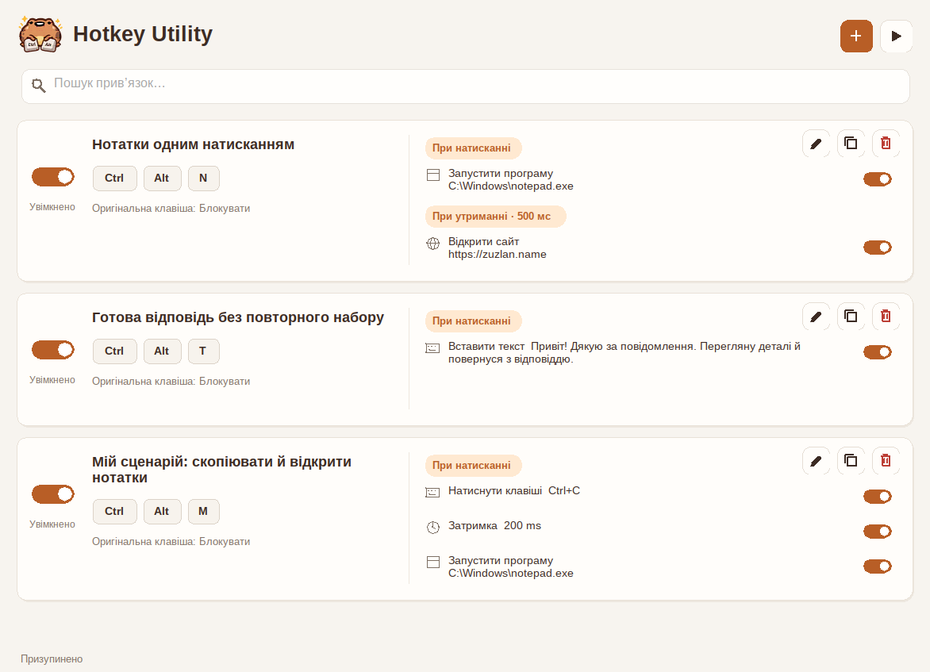Click the 'При натисканні' tag in first card
The image size is (930, 672).
pyautogui.click(x=473, y=148)
